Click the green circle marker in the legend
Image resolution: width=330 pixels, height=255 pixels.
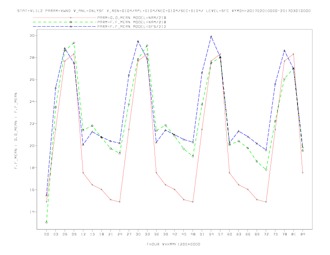[x=71, y=22]
